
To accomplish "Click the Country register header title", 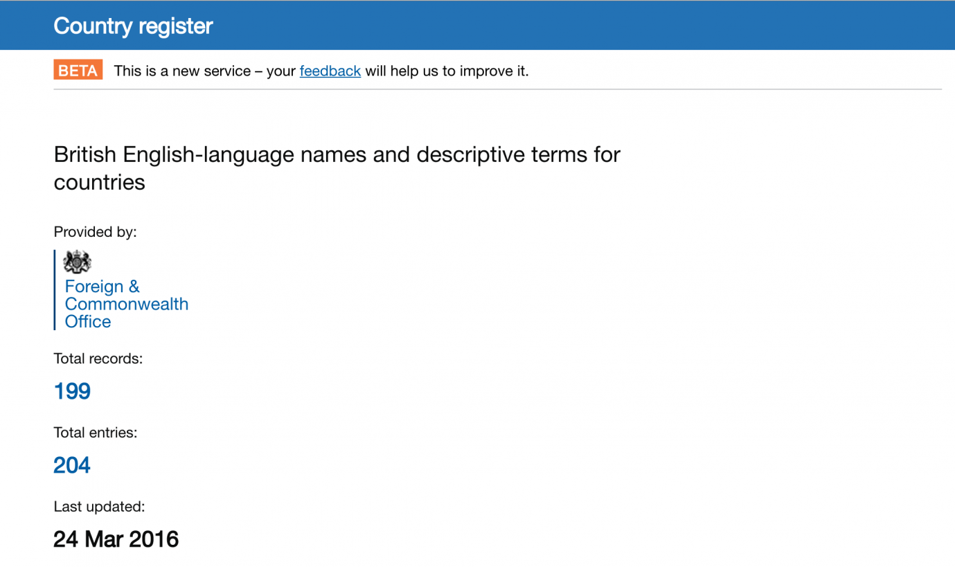I will pyautogui.click(x=133, y=26).
